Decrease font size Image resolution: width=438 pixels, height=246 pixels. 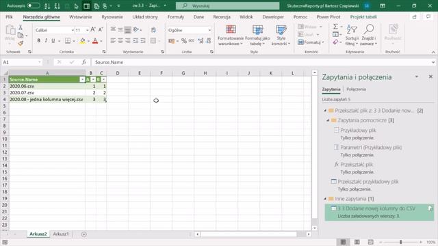point(101,29)
